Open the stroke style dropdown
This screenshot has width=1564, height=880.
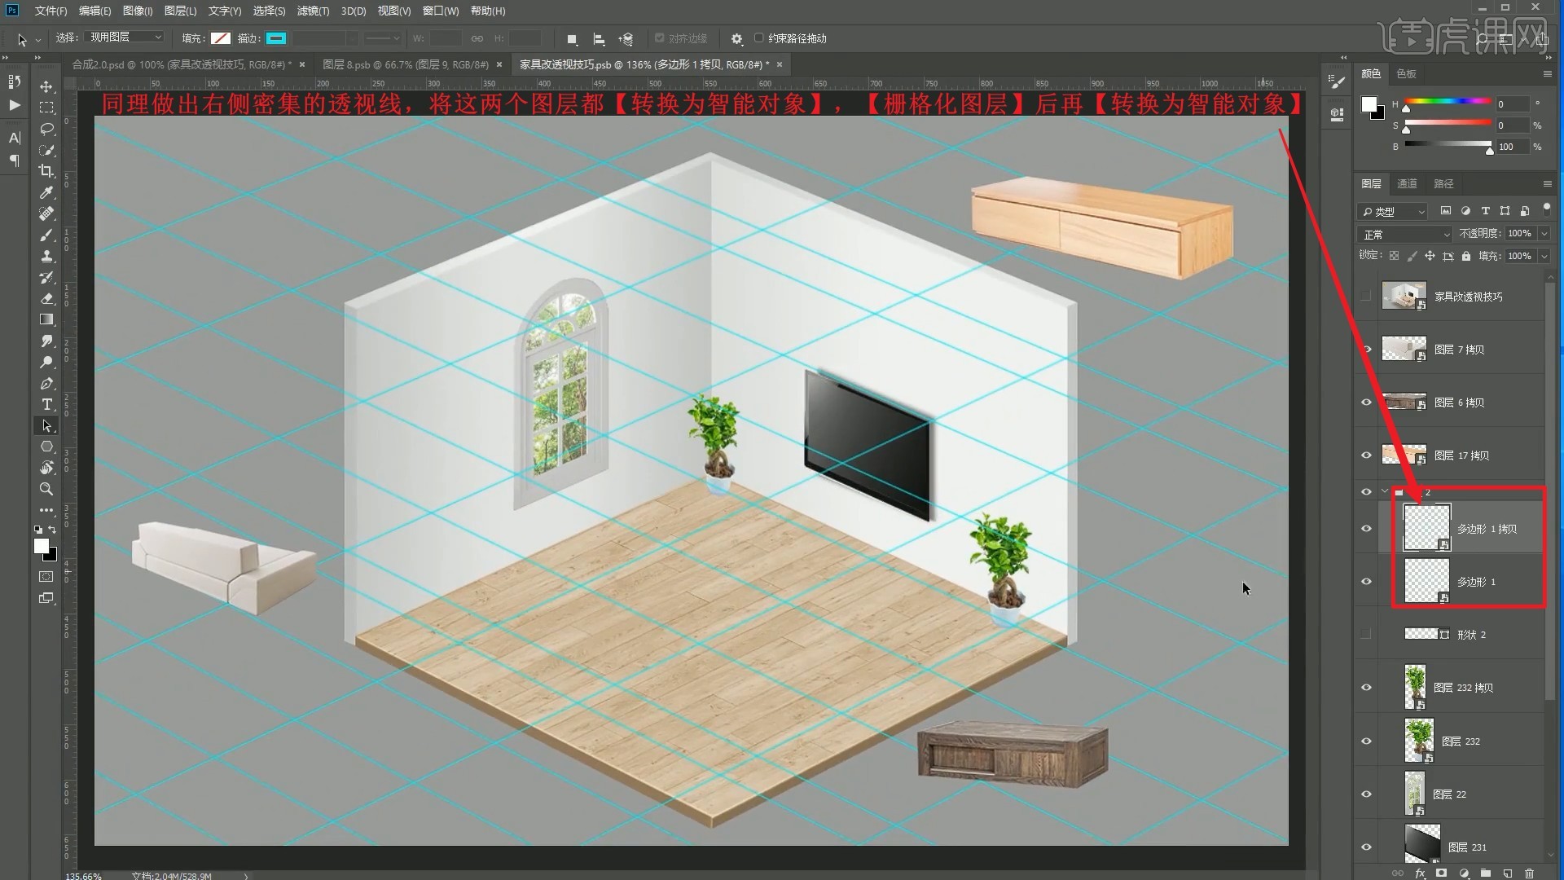click(382, 38)
